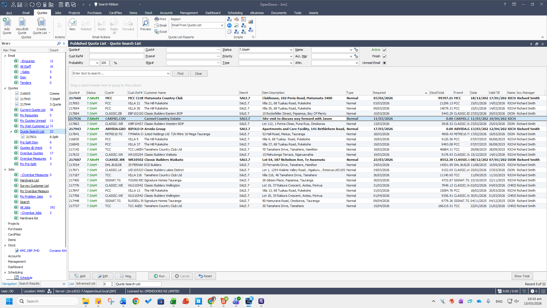The image size is (547, 308).
Task: Open Microsoft Teams from the taskbar
Action: 236,301
